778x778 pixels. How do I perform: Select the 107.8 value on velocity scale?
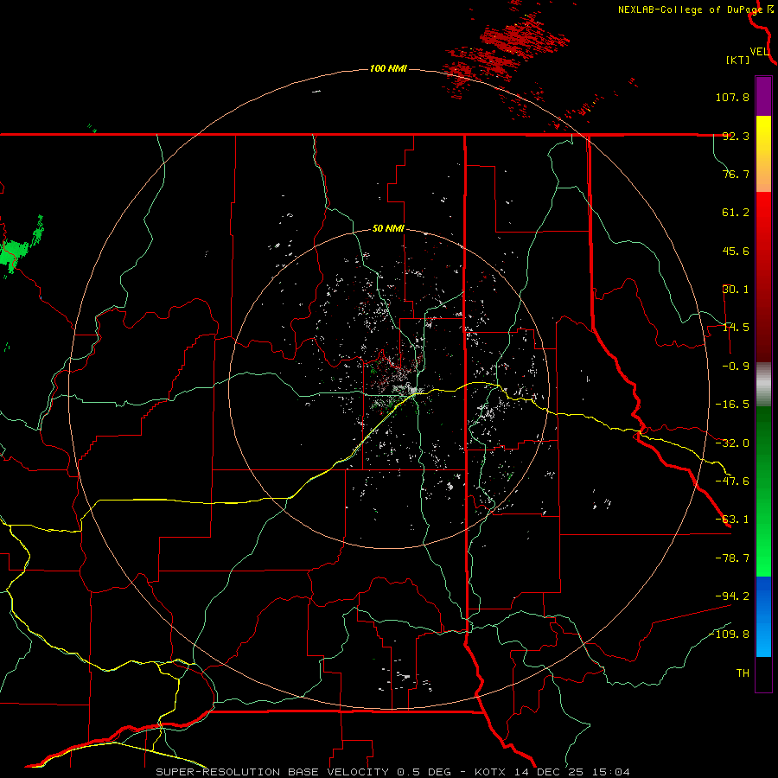coord(732,97)
